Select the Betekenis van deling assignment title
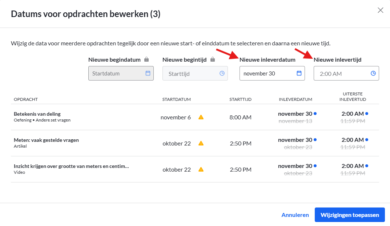The image size is (390, 226). pos(37,114)
